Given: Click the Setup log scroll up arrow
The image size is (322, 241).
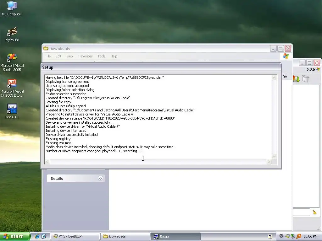Looking at the screenshot, I should pos(274,78).
